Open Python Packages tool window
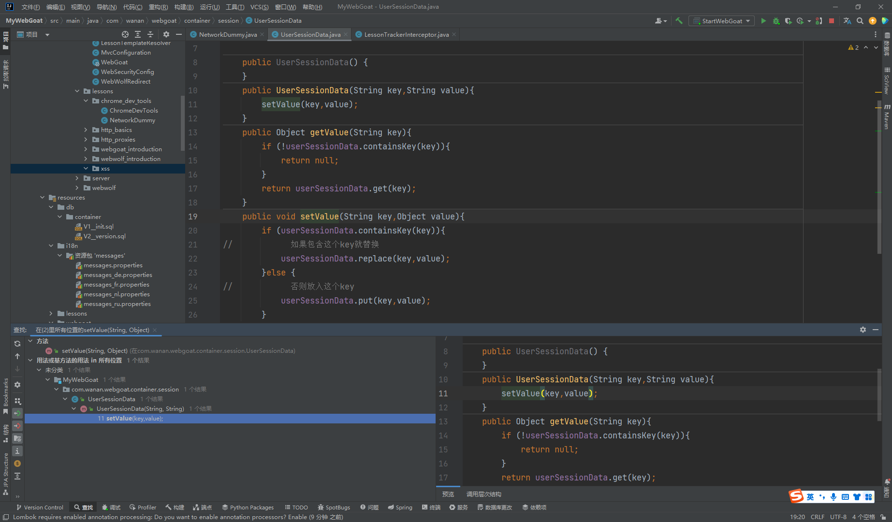This screenshot has height=522, width=892. (248, 507)
